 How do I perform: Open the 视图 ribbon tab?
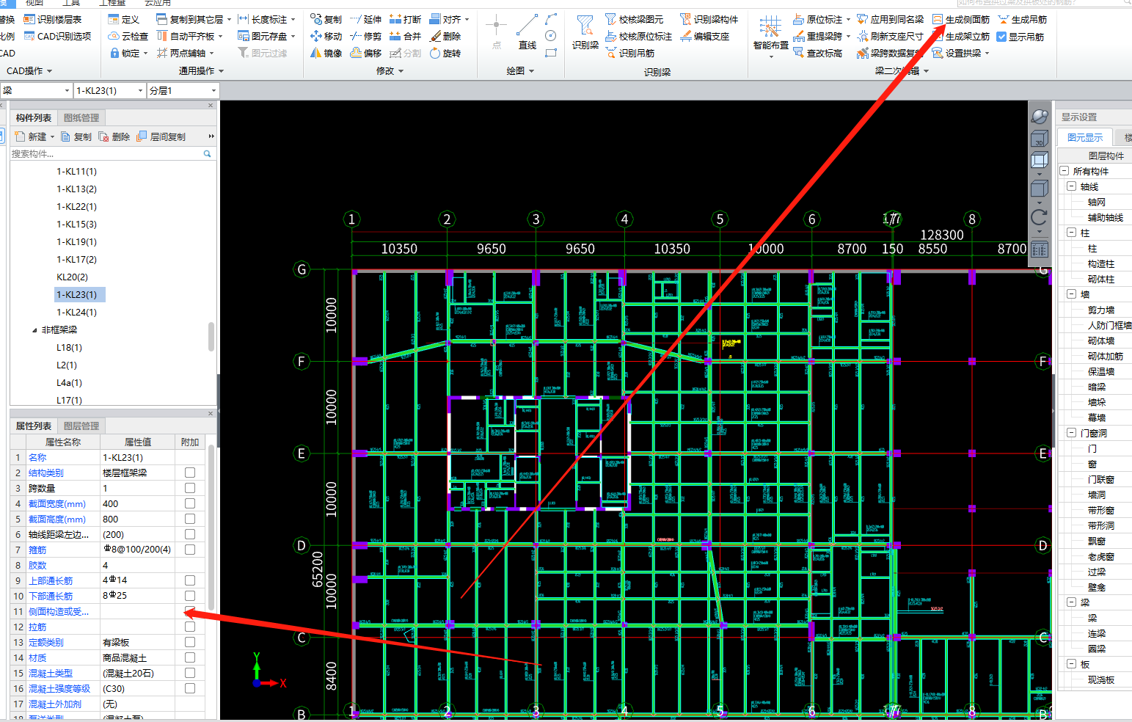(34, 3)
